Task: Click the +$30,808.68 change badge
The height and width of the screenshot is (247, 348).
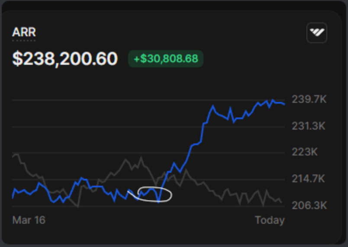Action: point(166,59)
